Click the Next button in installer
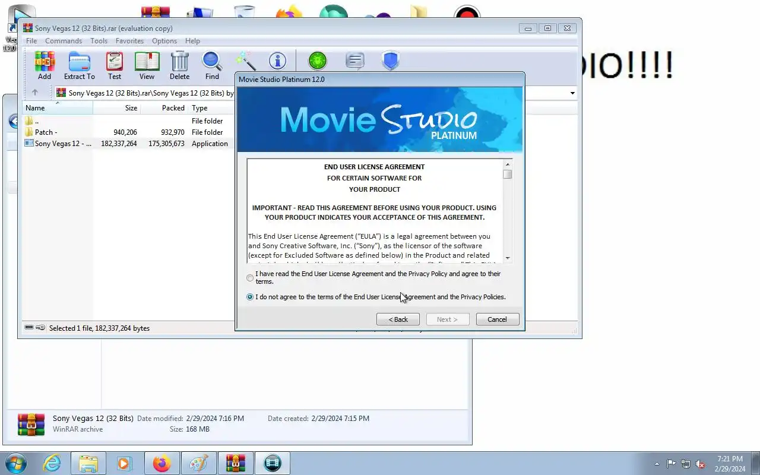The width and height of the screenshot is (760, 475). tap(448, 319)
